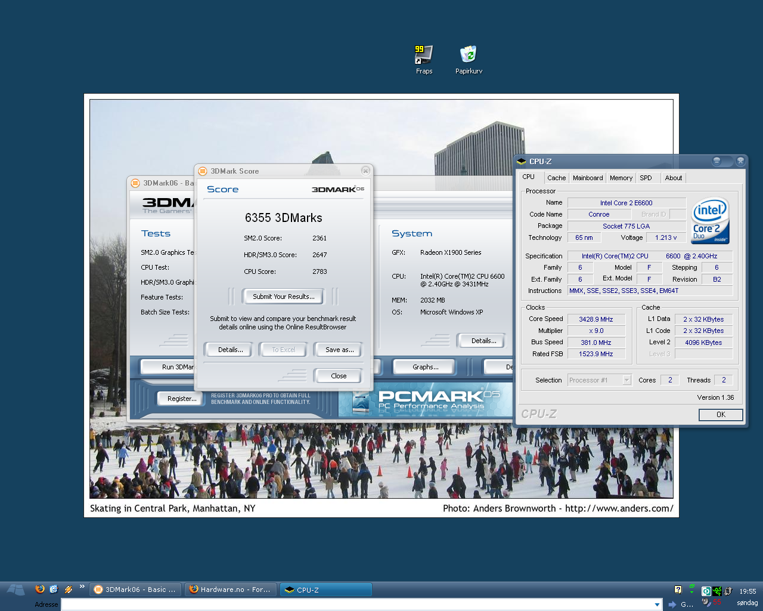This screenshot has height=611, width=763.
Task: Click the HDR/SM3.0 Score value 2647
Action: 320,255
